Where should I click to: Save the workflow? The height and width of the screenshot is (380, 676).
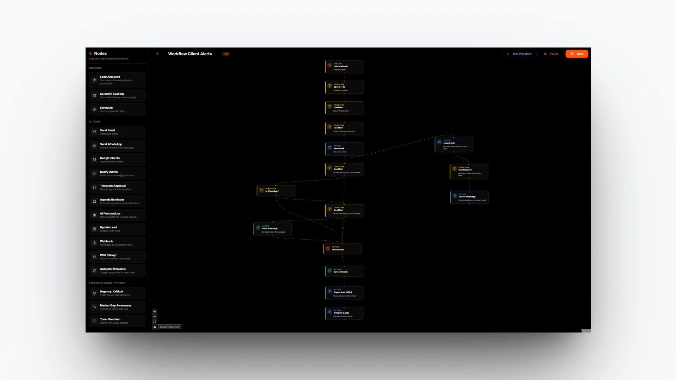(577, 54)
